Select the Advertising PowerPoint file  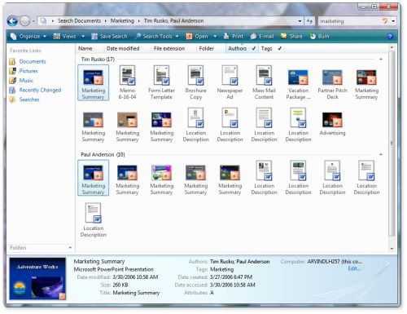[x=332, y=124]
